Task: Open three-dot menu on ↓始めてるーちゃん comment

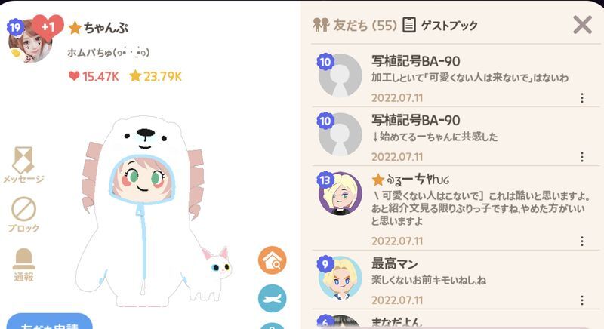Action: coord(582,157)
